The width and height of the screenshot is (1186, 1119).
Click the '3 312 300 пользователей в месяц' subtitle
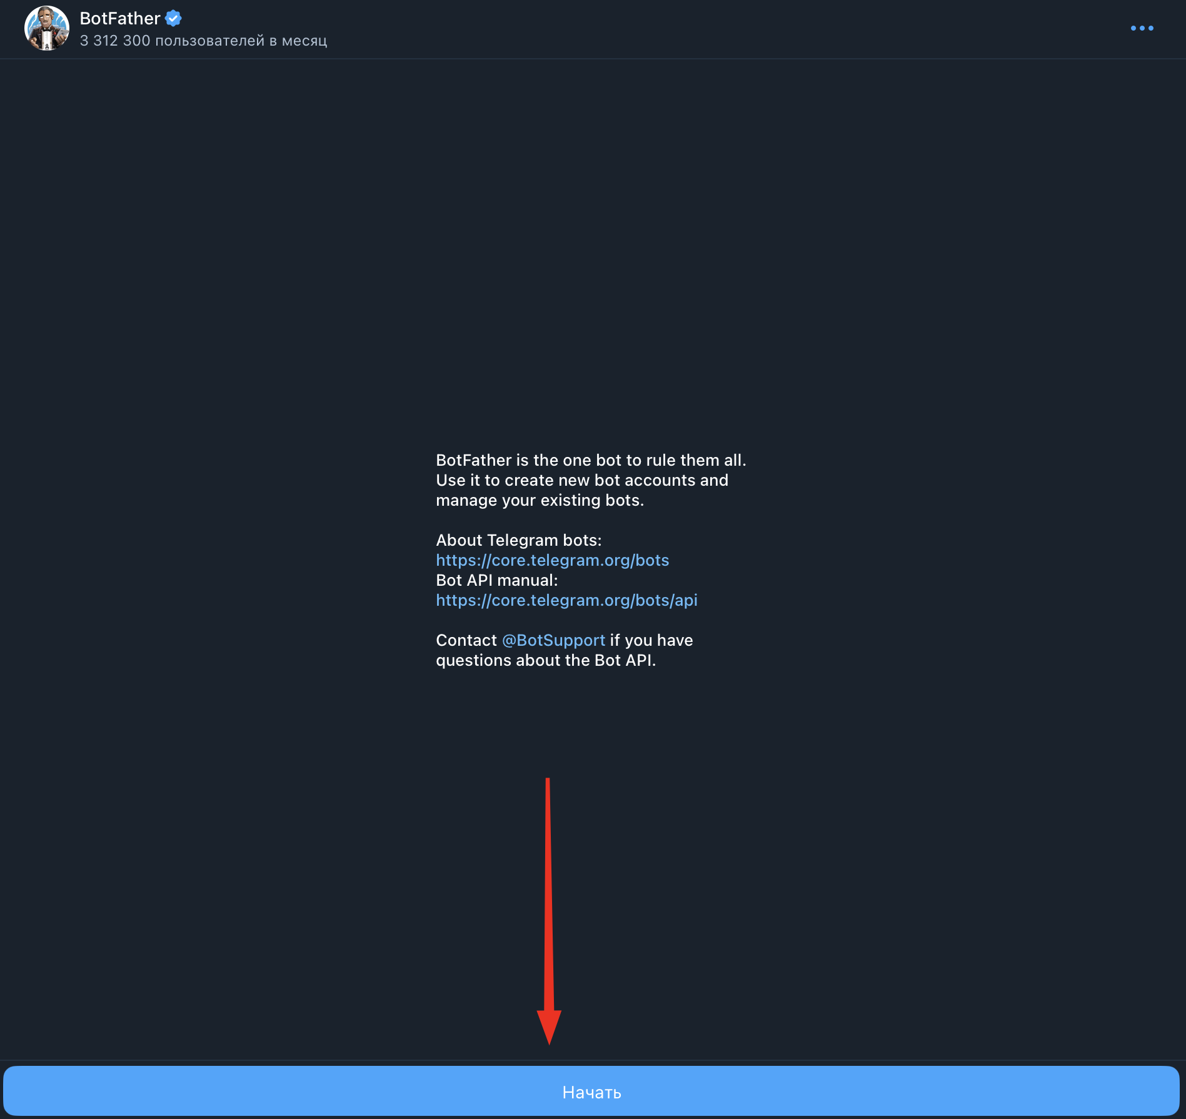click(x=203, y=41)
